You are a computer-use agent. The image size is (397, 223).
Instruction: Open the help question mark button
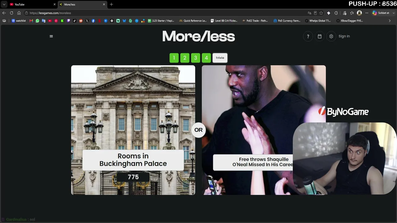click(308, 36)
